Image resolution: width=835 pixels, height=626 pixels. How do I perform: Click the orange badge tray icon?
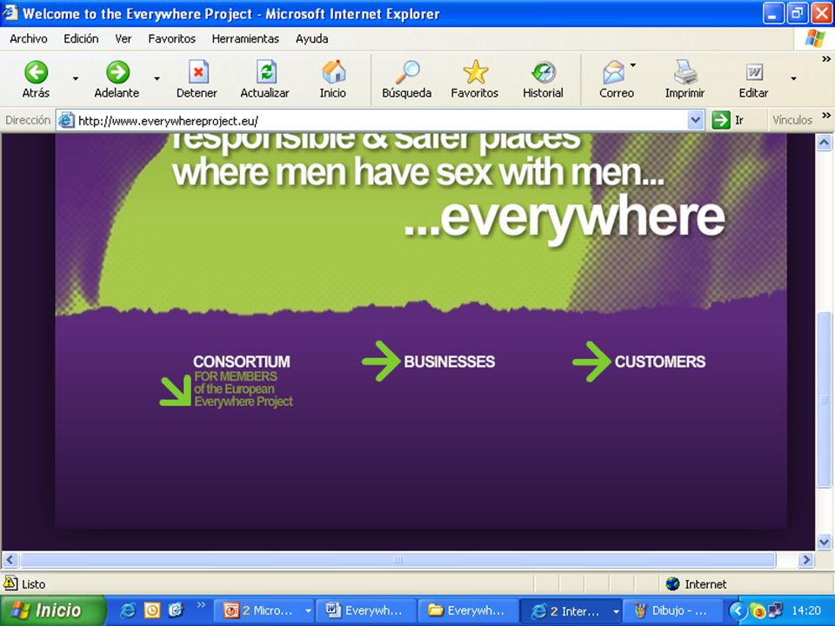(758, 610)
